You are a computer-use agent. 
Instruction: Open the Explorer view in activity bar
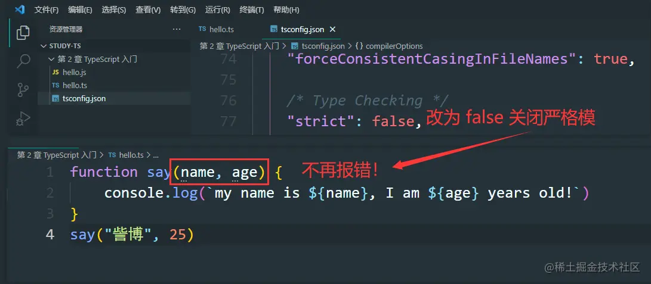click(x=23, y=33)
